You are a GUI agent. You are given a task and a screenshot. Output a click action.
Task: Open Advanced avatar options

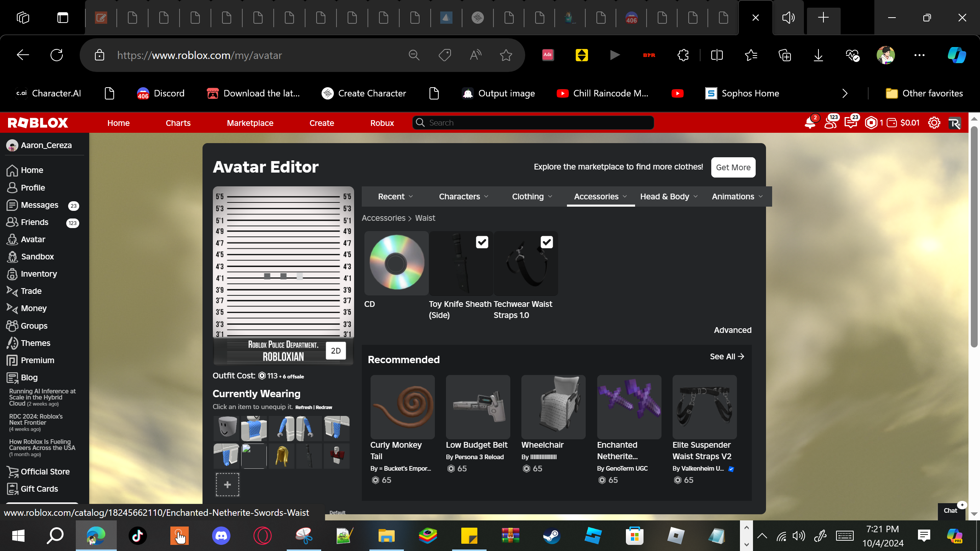coord(733,330)
